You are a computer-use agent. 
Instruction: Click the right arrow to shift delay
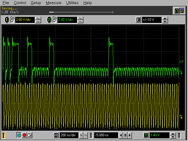click(130, 135)
